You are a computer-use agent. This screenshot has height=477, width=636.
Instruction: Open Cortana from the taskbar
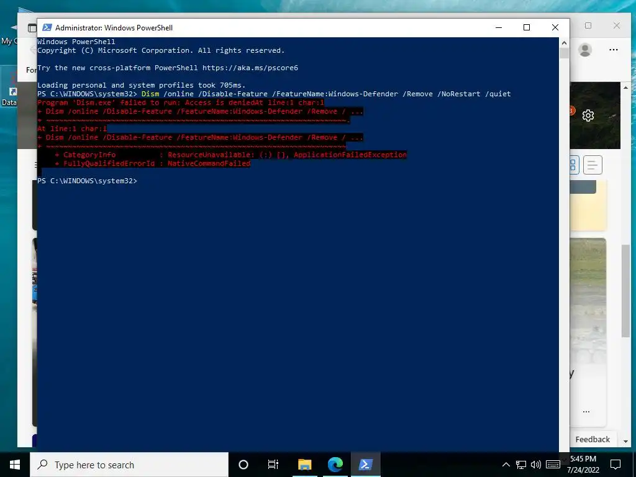[243, 465]
